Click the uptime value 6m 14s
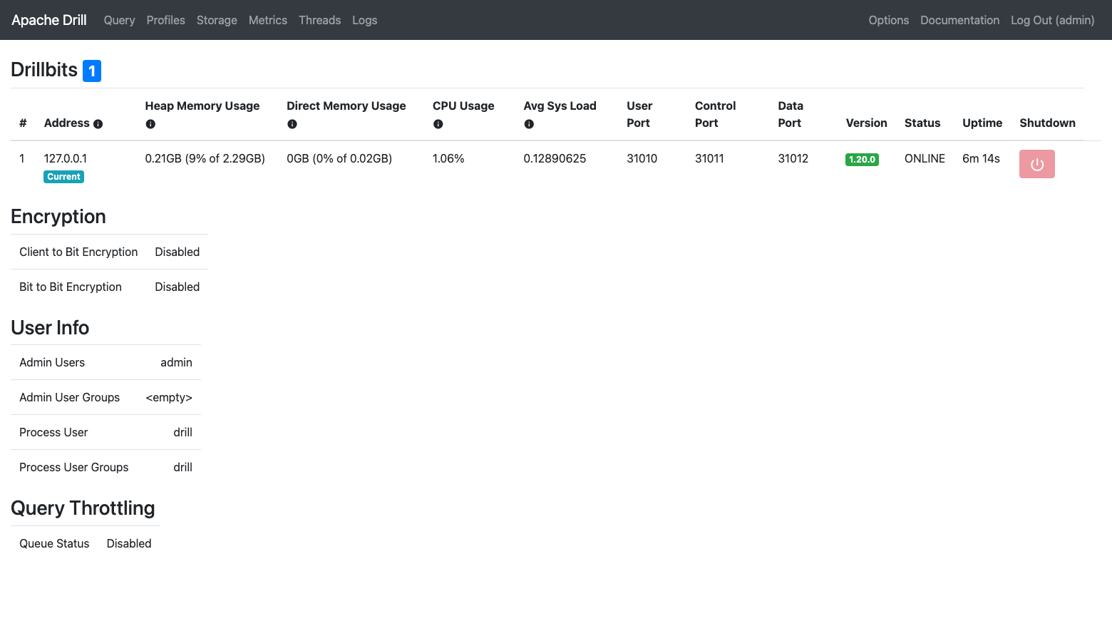1112x626 pixels. (x=982, y=158)
